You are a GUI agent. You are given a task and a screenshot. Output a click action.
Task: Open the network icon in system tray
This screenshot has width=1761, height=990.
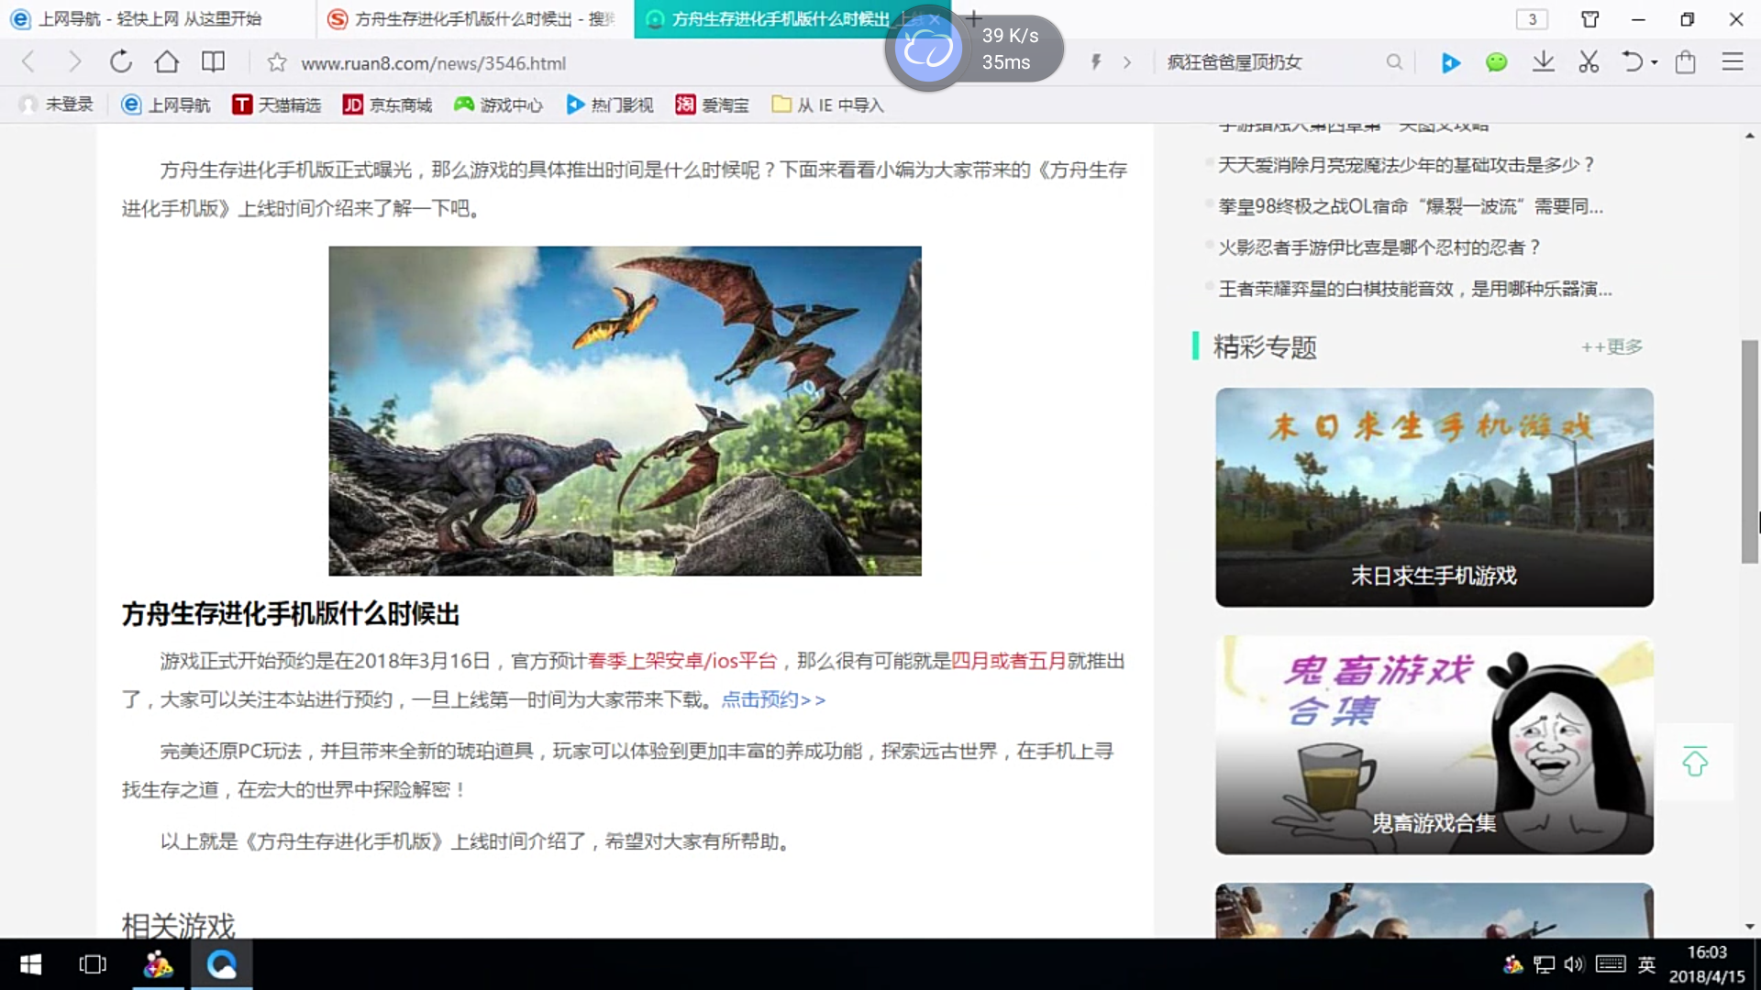click(x=1545, y=964)
